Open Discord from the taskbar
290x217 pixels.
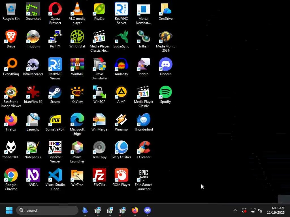[x=147, y=210]
